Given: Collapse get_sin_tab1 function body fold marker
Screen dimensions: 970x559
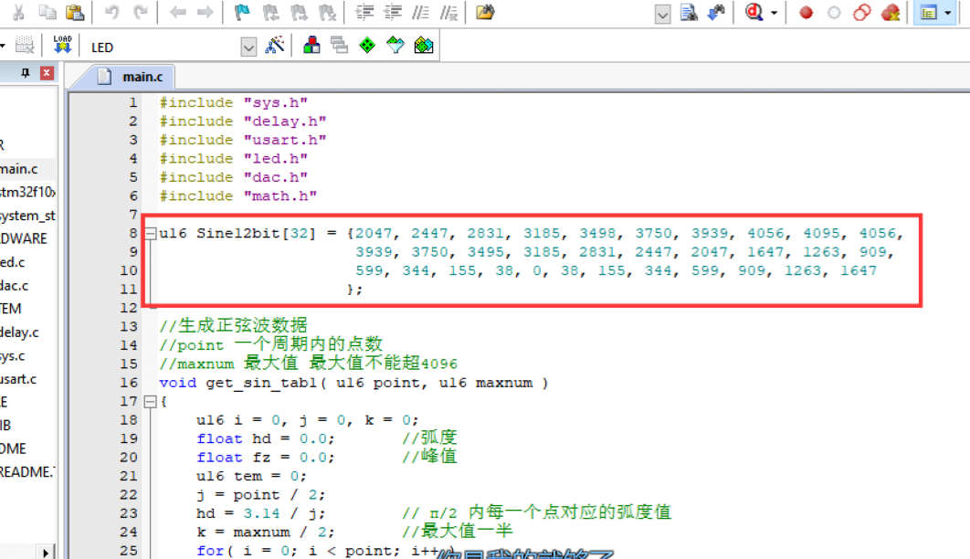Looking at the screenshot, I should (151, 401).
